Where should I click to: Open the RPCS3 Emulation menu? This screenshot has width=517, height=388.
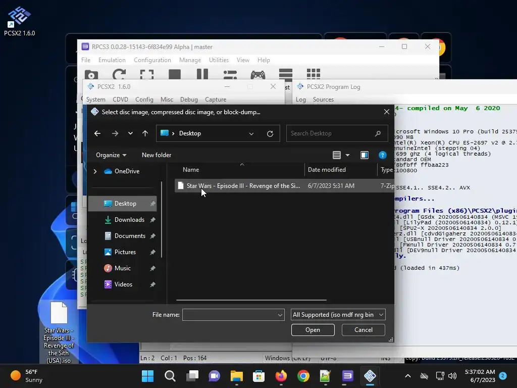[112, 60]
